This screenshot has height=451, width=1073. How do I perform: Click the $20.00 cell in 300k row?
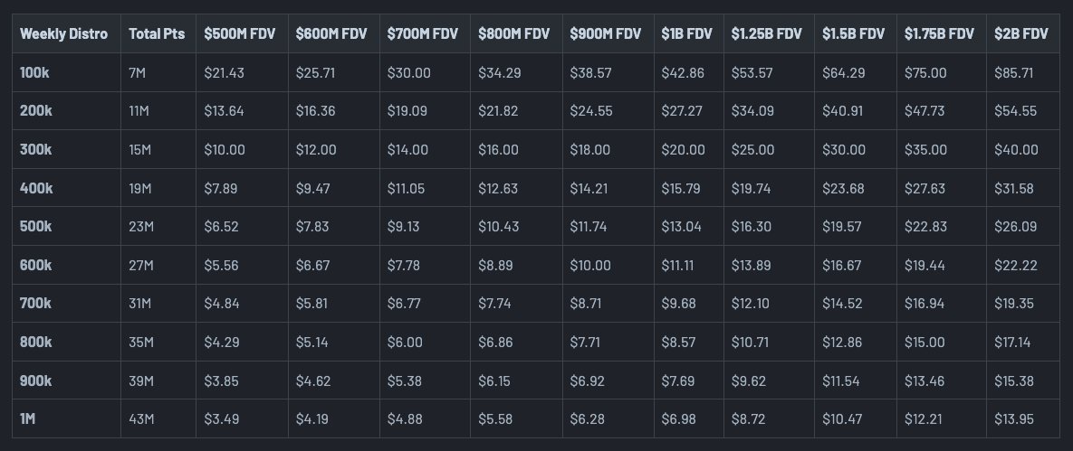click(x=682, y=150)
